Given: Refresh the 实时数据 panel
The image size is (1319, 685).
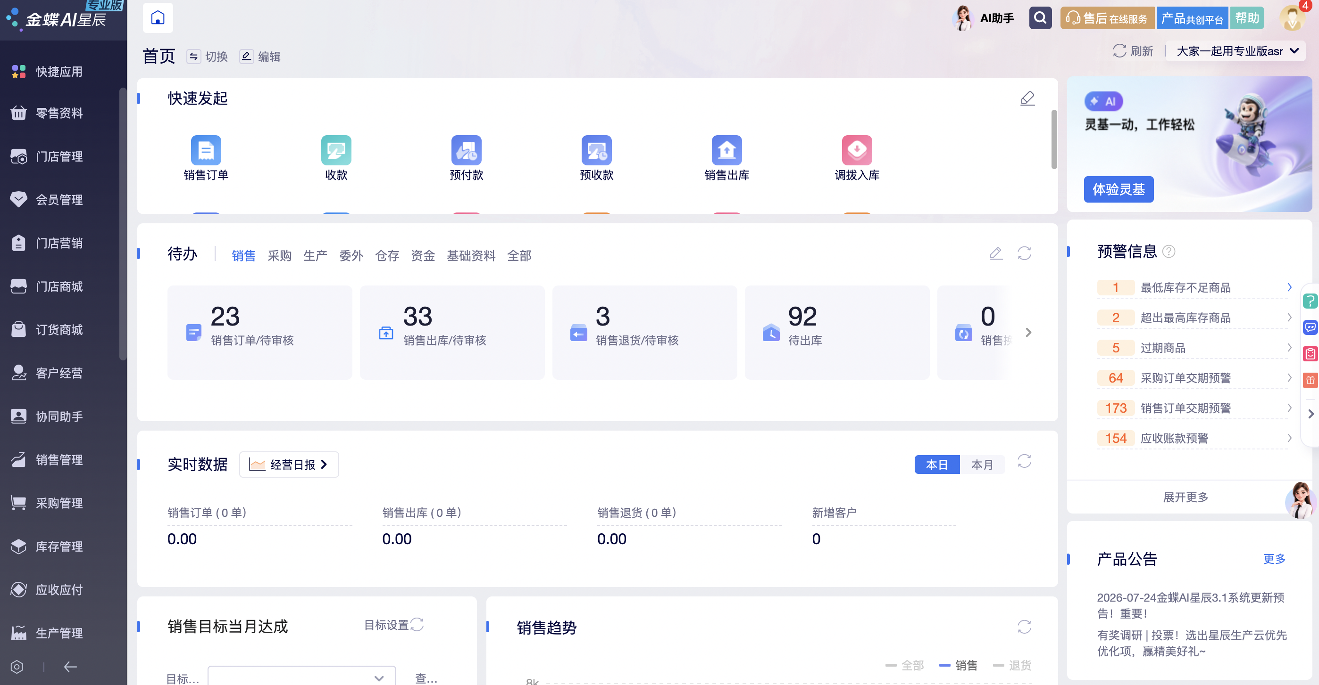Looking at the screenshot, I should [x=1024, y=461].
